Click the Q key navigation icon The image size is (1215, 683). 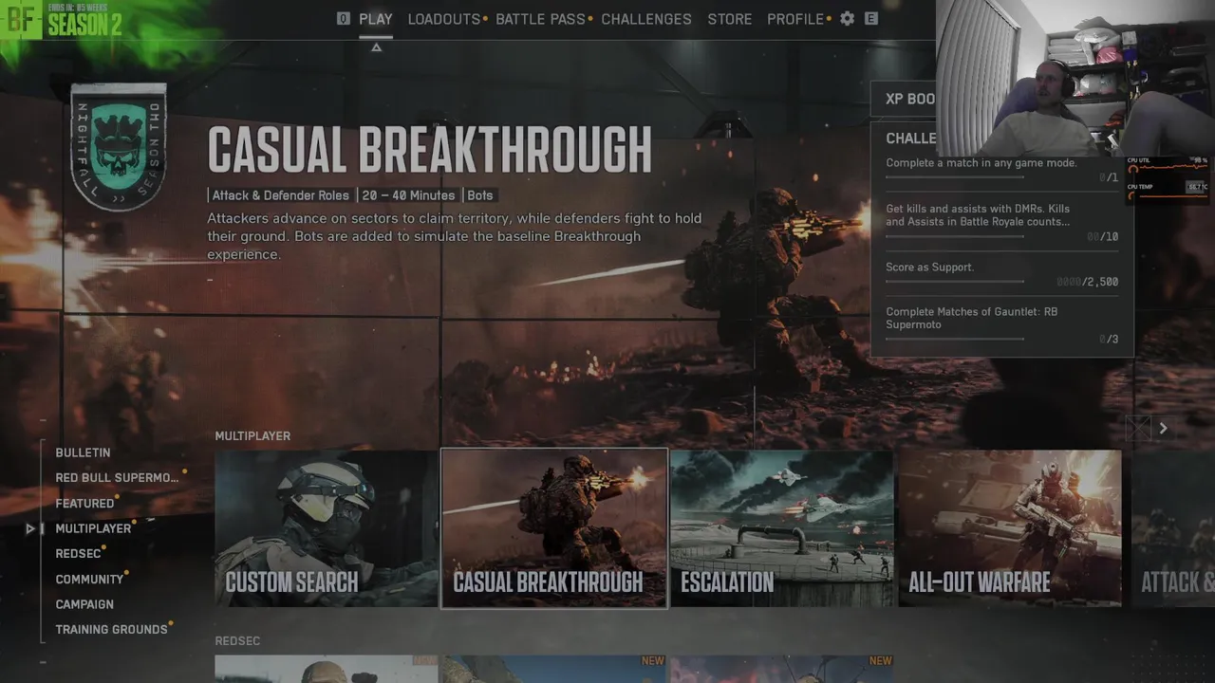(344, 18)
